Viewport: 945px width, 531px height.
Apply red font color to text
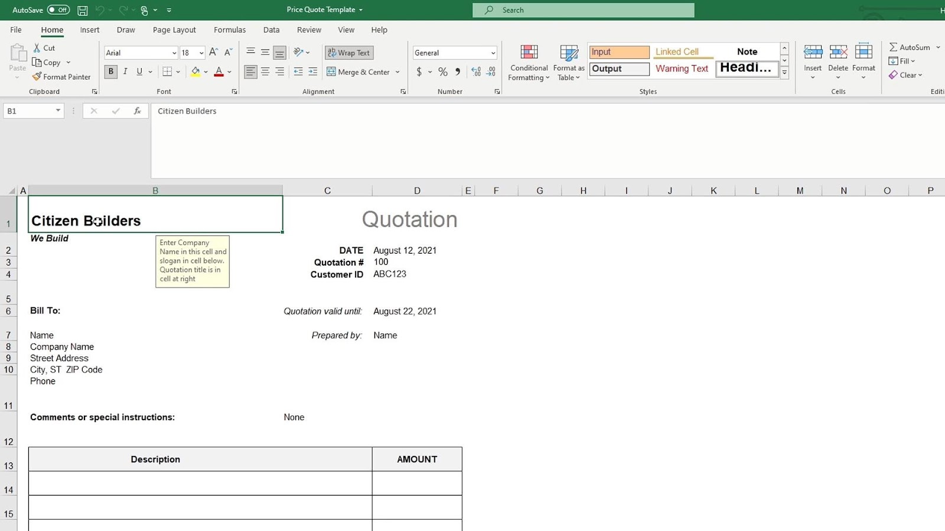[219, 72]
